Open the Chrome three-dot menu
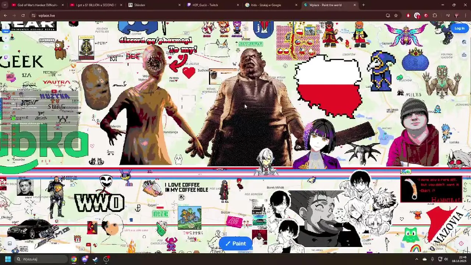Screen dimensions: 471x265 (465, 15)
